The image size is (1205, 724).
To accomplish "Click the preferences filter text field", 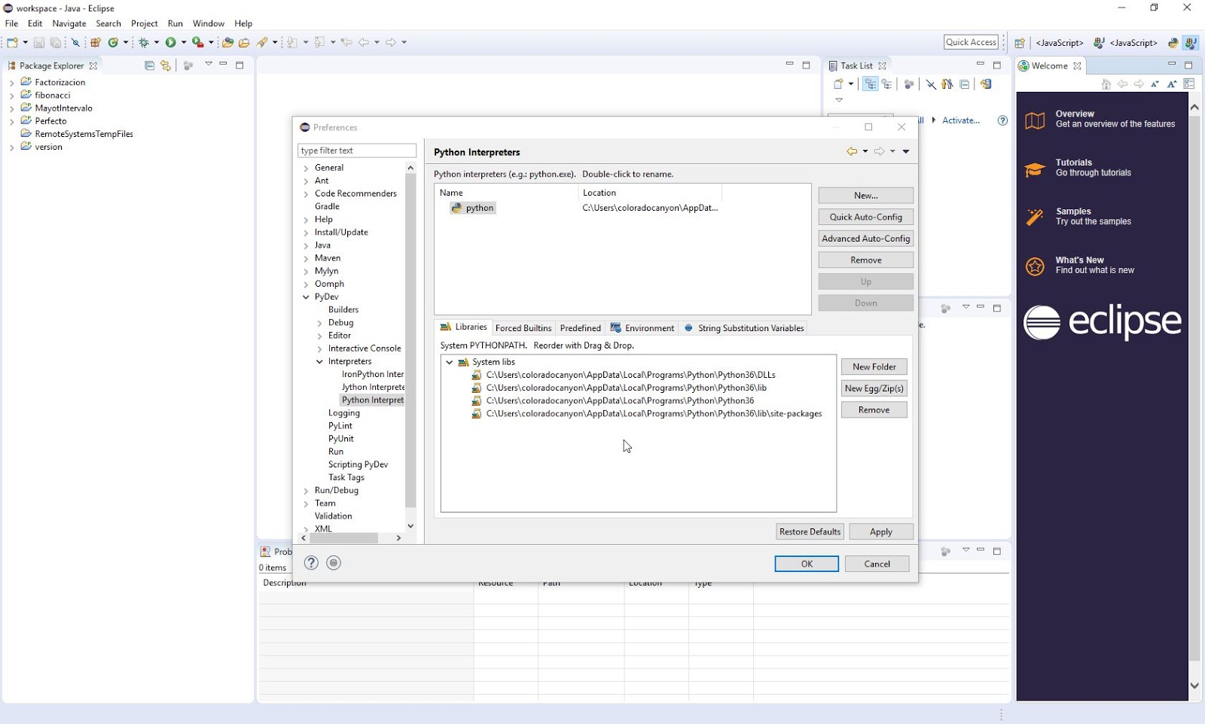I will click(x=357, y=151).
